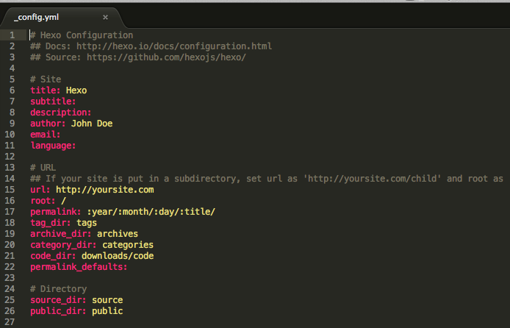The height and width of the screenshot is (328, 510).
Task: Click the Source URL github.com/hexojs/hexo/
Action: coord(166,57)
